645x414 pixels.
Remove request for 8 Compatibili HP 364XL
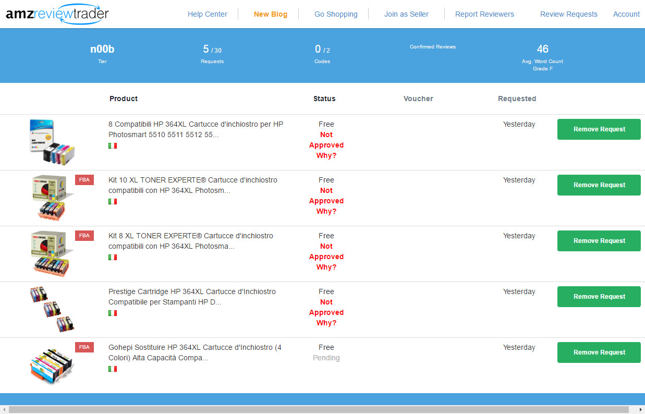[x=599, y=129]
